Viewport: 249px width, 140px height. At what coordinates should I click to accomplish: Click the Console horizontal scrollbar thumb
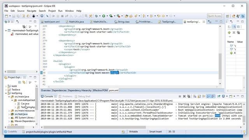[95, 127]
